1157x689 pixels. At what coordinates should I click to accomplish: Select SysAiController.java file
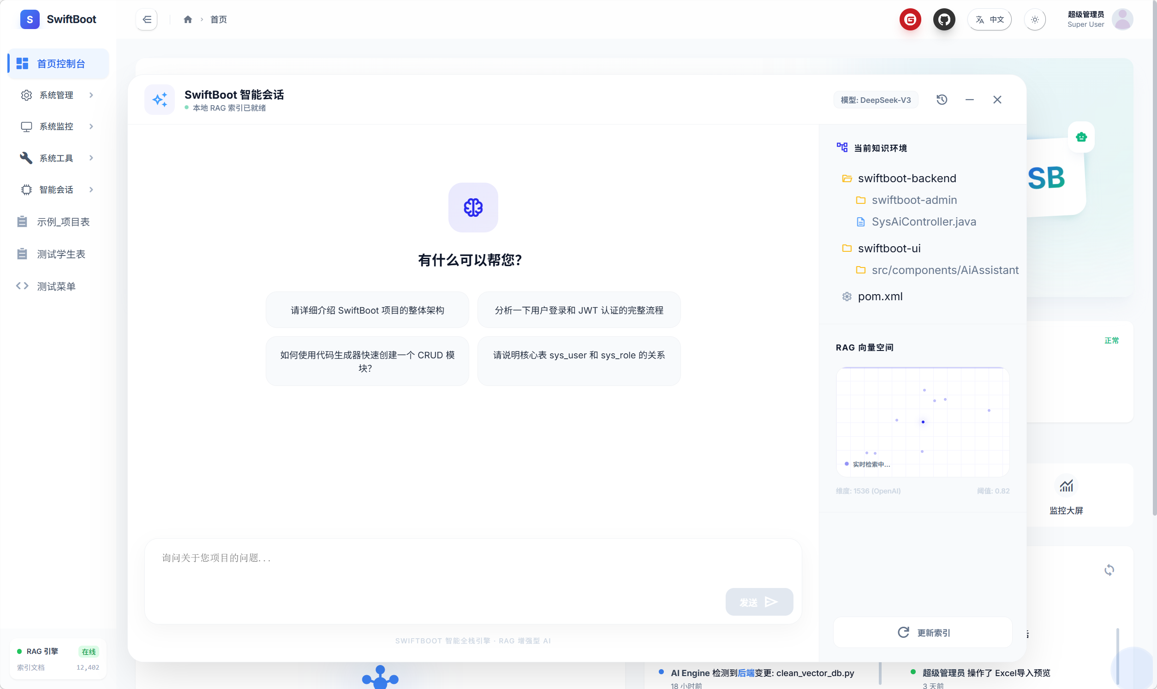(916, 221)
